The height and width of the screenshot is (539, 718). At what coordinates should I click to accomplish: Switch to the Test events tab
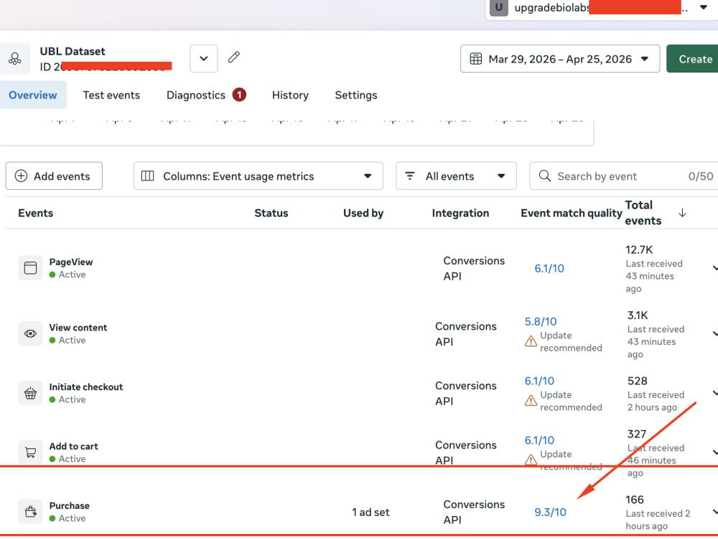(111, 95)
